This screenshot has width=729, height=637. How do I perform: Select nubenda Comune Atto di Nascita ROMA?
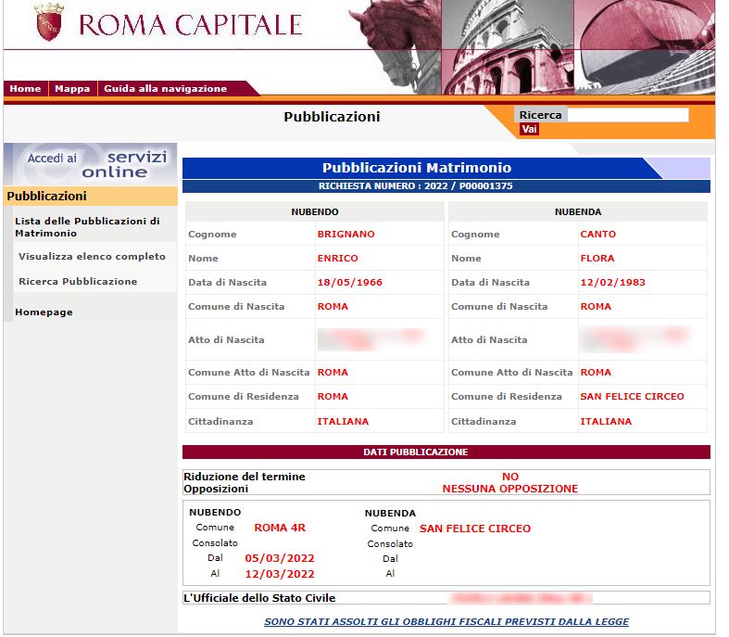pos(596,372)
